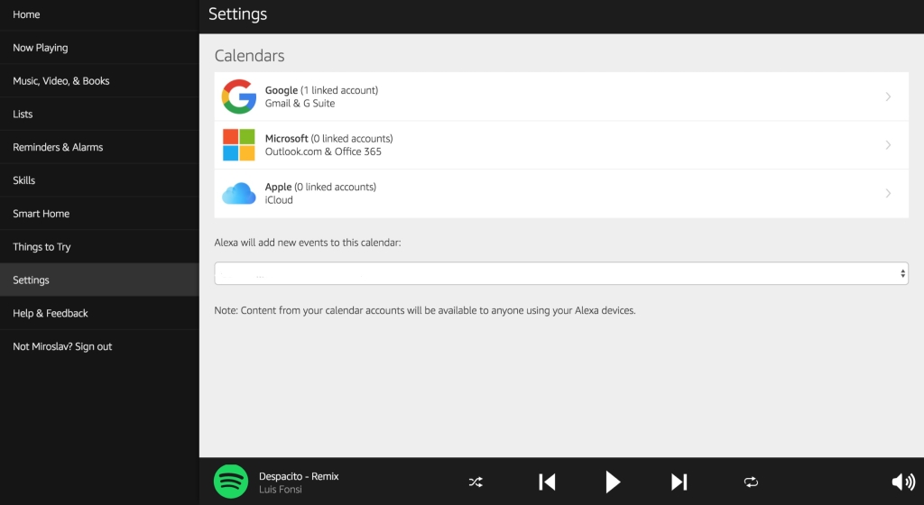
Task: Open the Help & Feedback page
Action: click(51, 313)
